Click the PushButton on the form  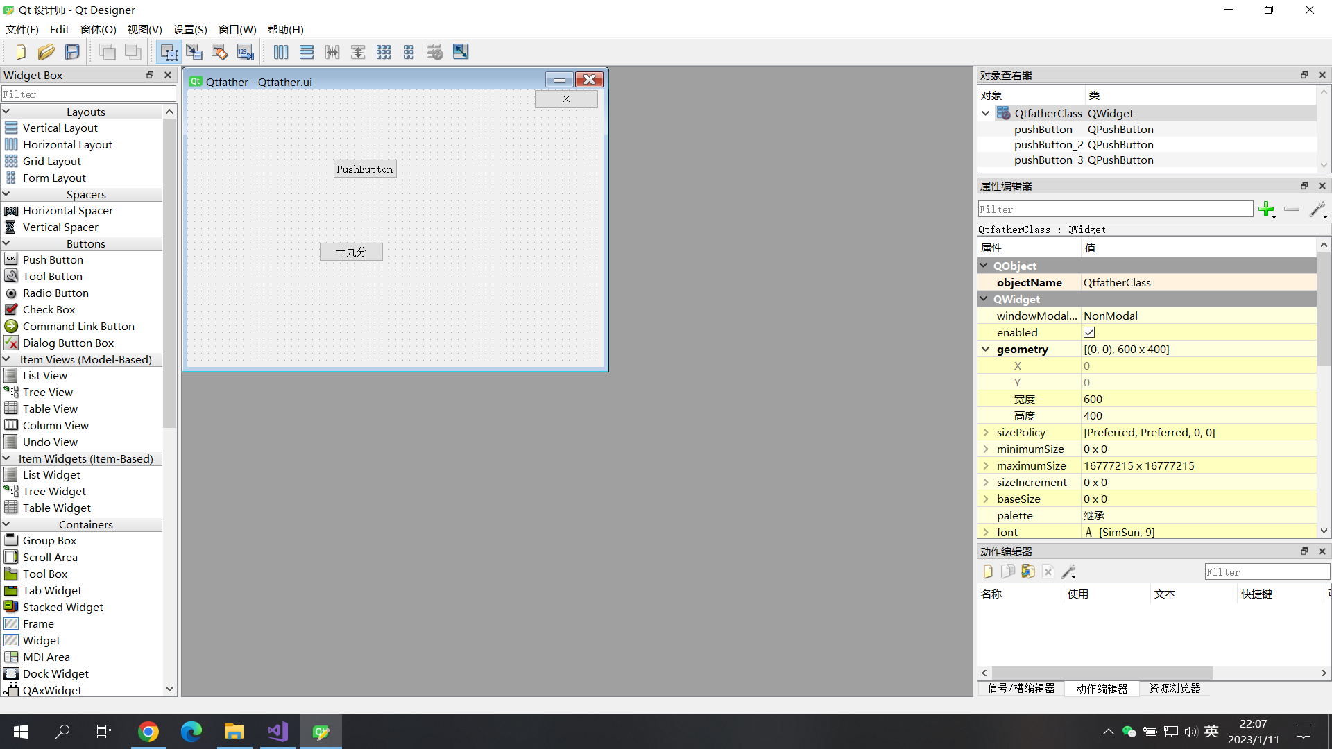click(365, 169)
